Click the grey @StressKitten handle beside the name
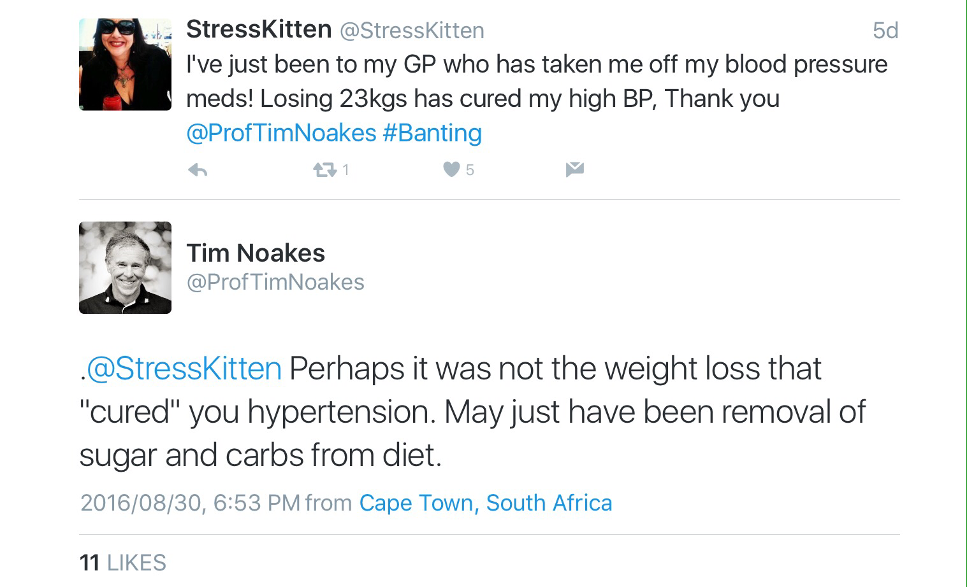This screenshot has height=587, width=967. (412, 31)
